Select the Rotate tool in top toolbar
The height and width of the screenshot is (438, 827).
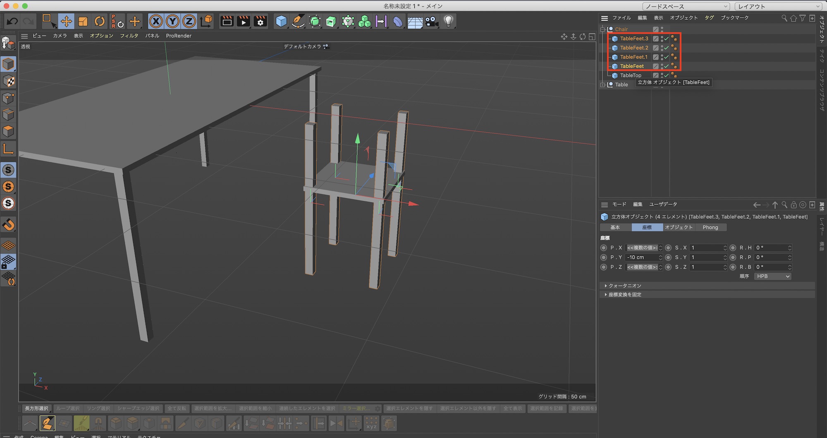tap(100, 21)
